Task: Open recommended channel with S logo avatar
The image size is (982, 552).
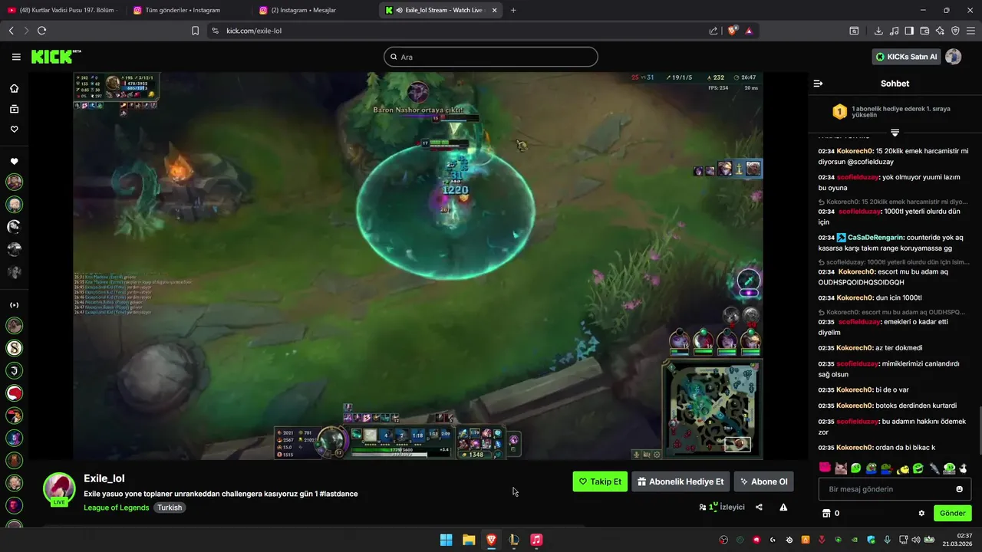Action: [14, 348]
